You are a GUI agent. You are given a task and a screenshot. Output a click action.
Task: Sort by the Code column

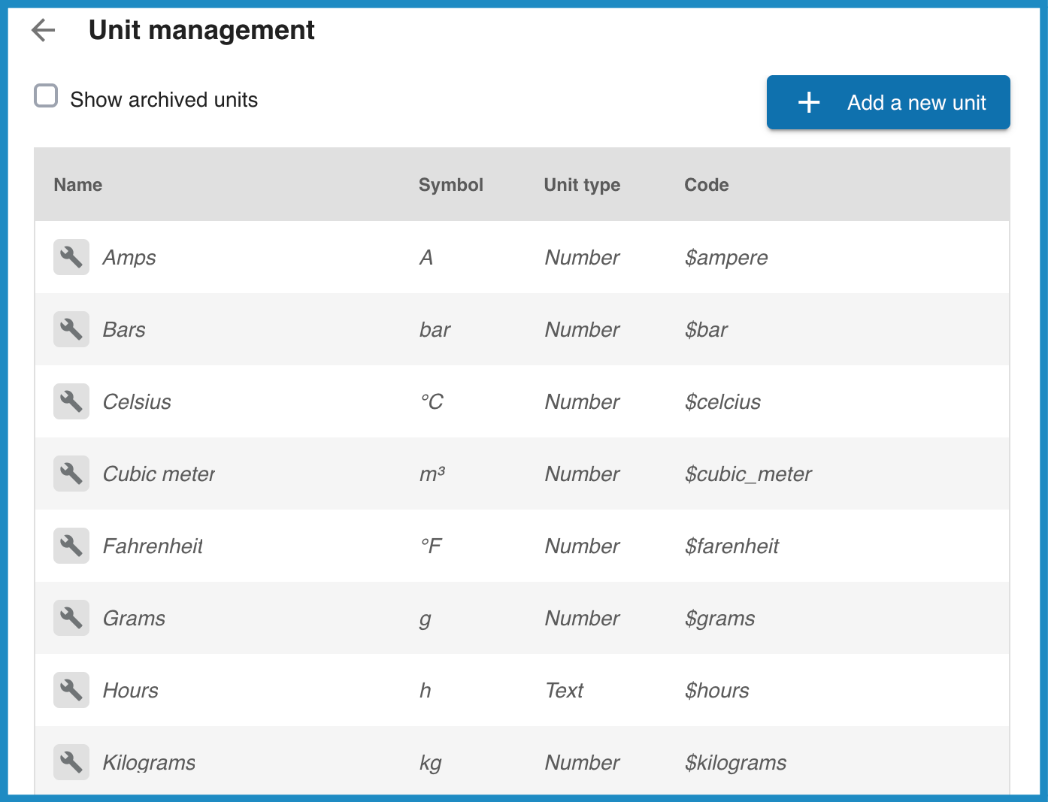(x=706, y=184)
